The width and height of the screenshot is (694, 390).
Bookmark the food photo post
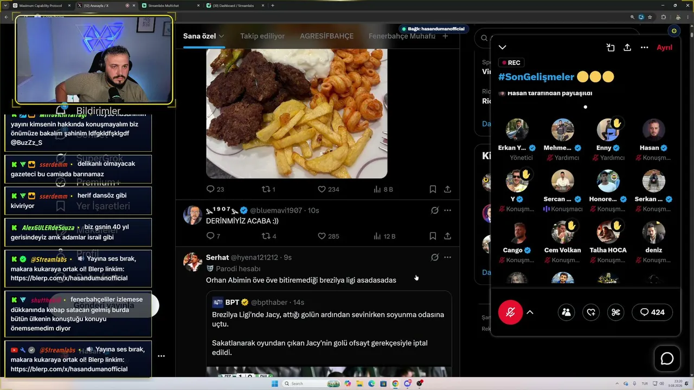(433, 189)
